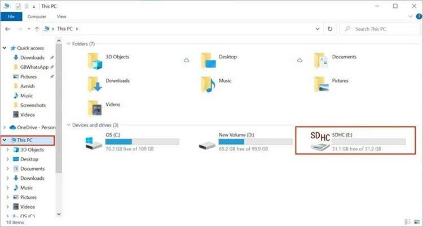Collapse the Quick access tree node
Image resolution: width=423 pixels, height=227 pixels.
(5, 48)
